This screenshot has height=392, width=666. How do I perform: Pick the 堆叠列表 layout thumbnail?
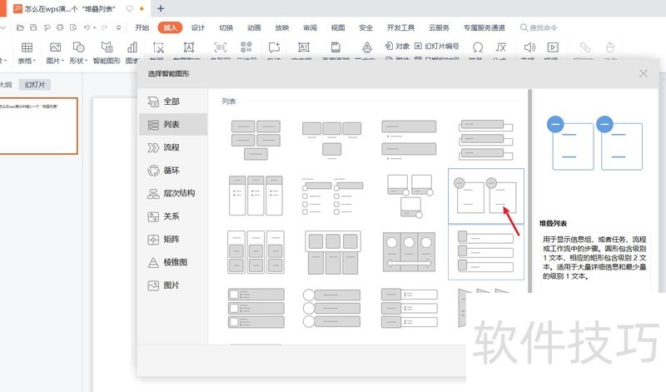486,196
